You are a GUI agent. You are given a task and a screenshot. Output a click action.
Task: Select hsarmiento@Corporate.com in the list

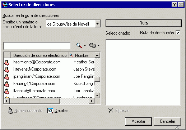pos(37,62)
